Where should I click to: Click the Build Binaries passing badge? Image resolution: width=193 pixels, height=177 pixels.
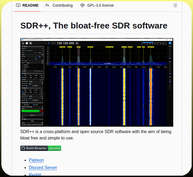pyautogui.click(x=41, y=148)
